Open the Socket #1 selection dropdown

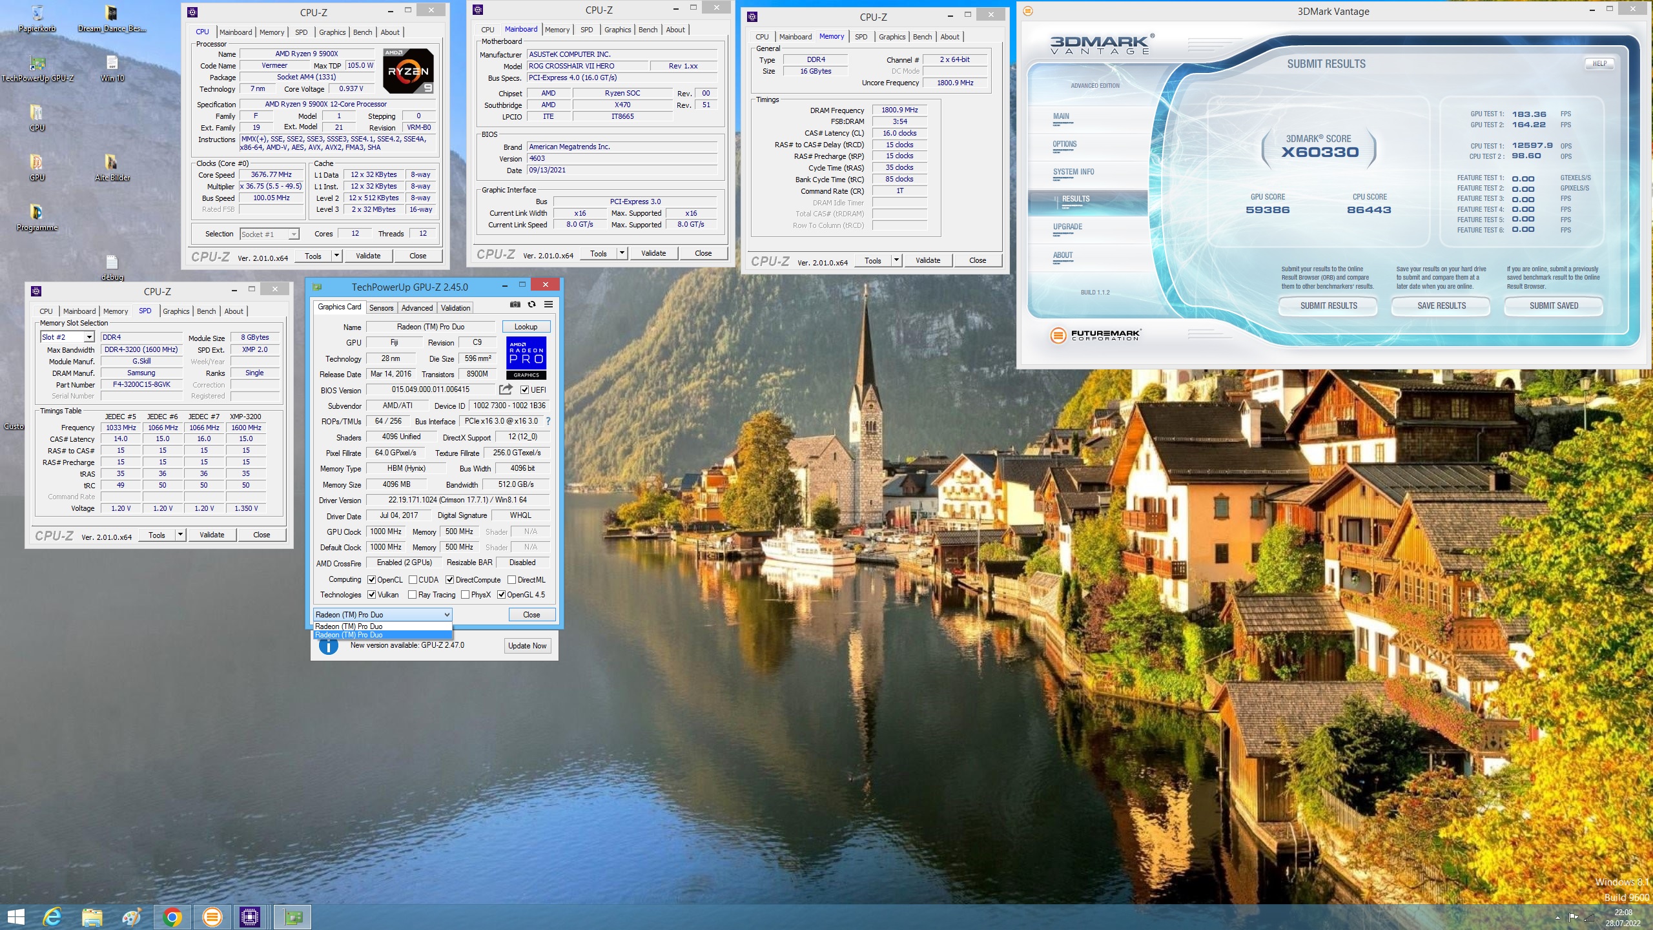[269, 234]
